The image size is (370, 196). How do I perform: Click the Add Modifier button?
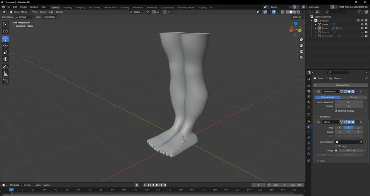(x=342, y=85)
